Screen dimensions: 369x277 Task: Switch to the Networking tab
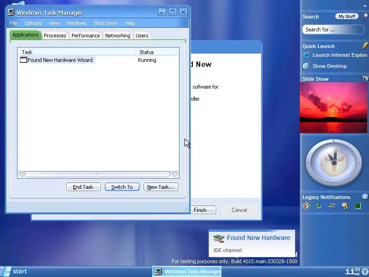pos(118,36)
